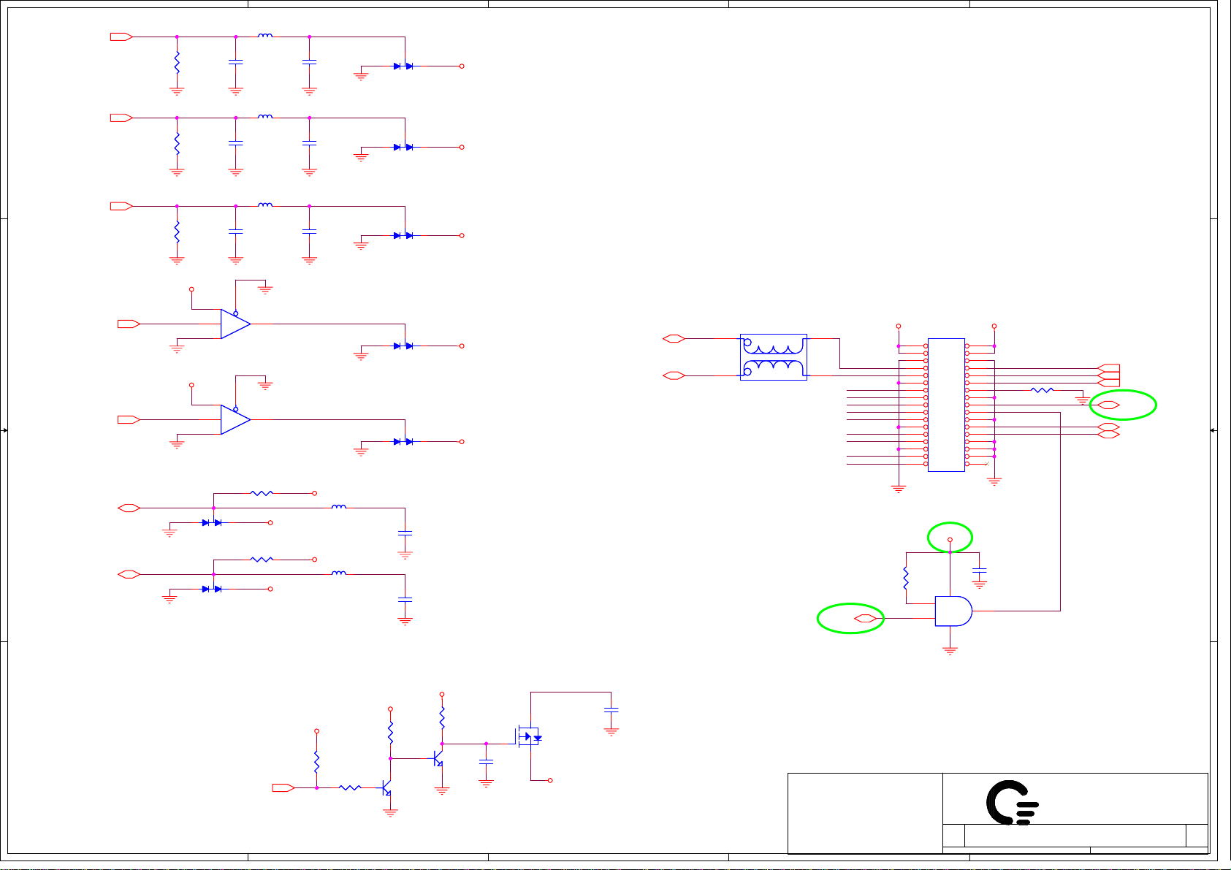Select capacitor ending upper bidirectional line

point(405,534)
